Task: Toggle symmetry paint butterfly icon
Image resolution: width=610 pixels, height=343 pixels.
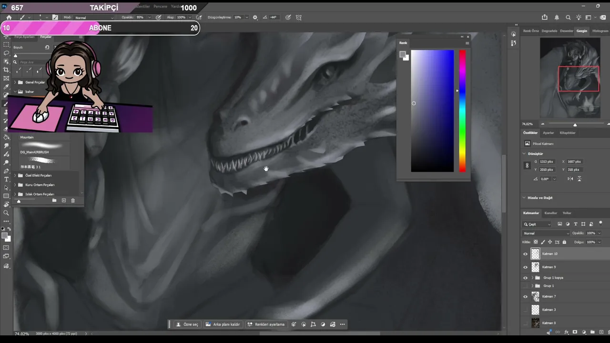Action: (299, 17)
